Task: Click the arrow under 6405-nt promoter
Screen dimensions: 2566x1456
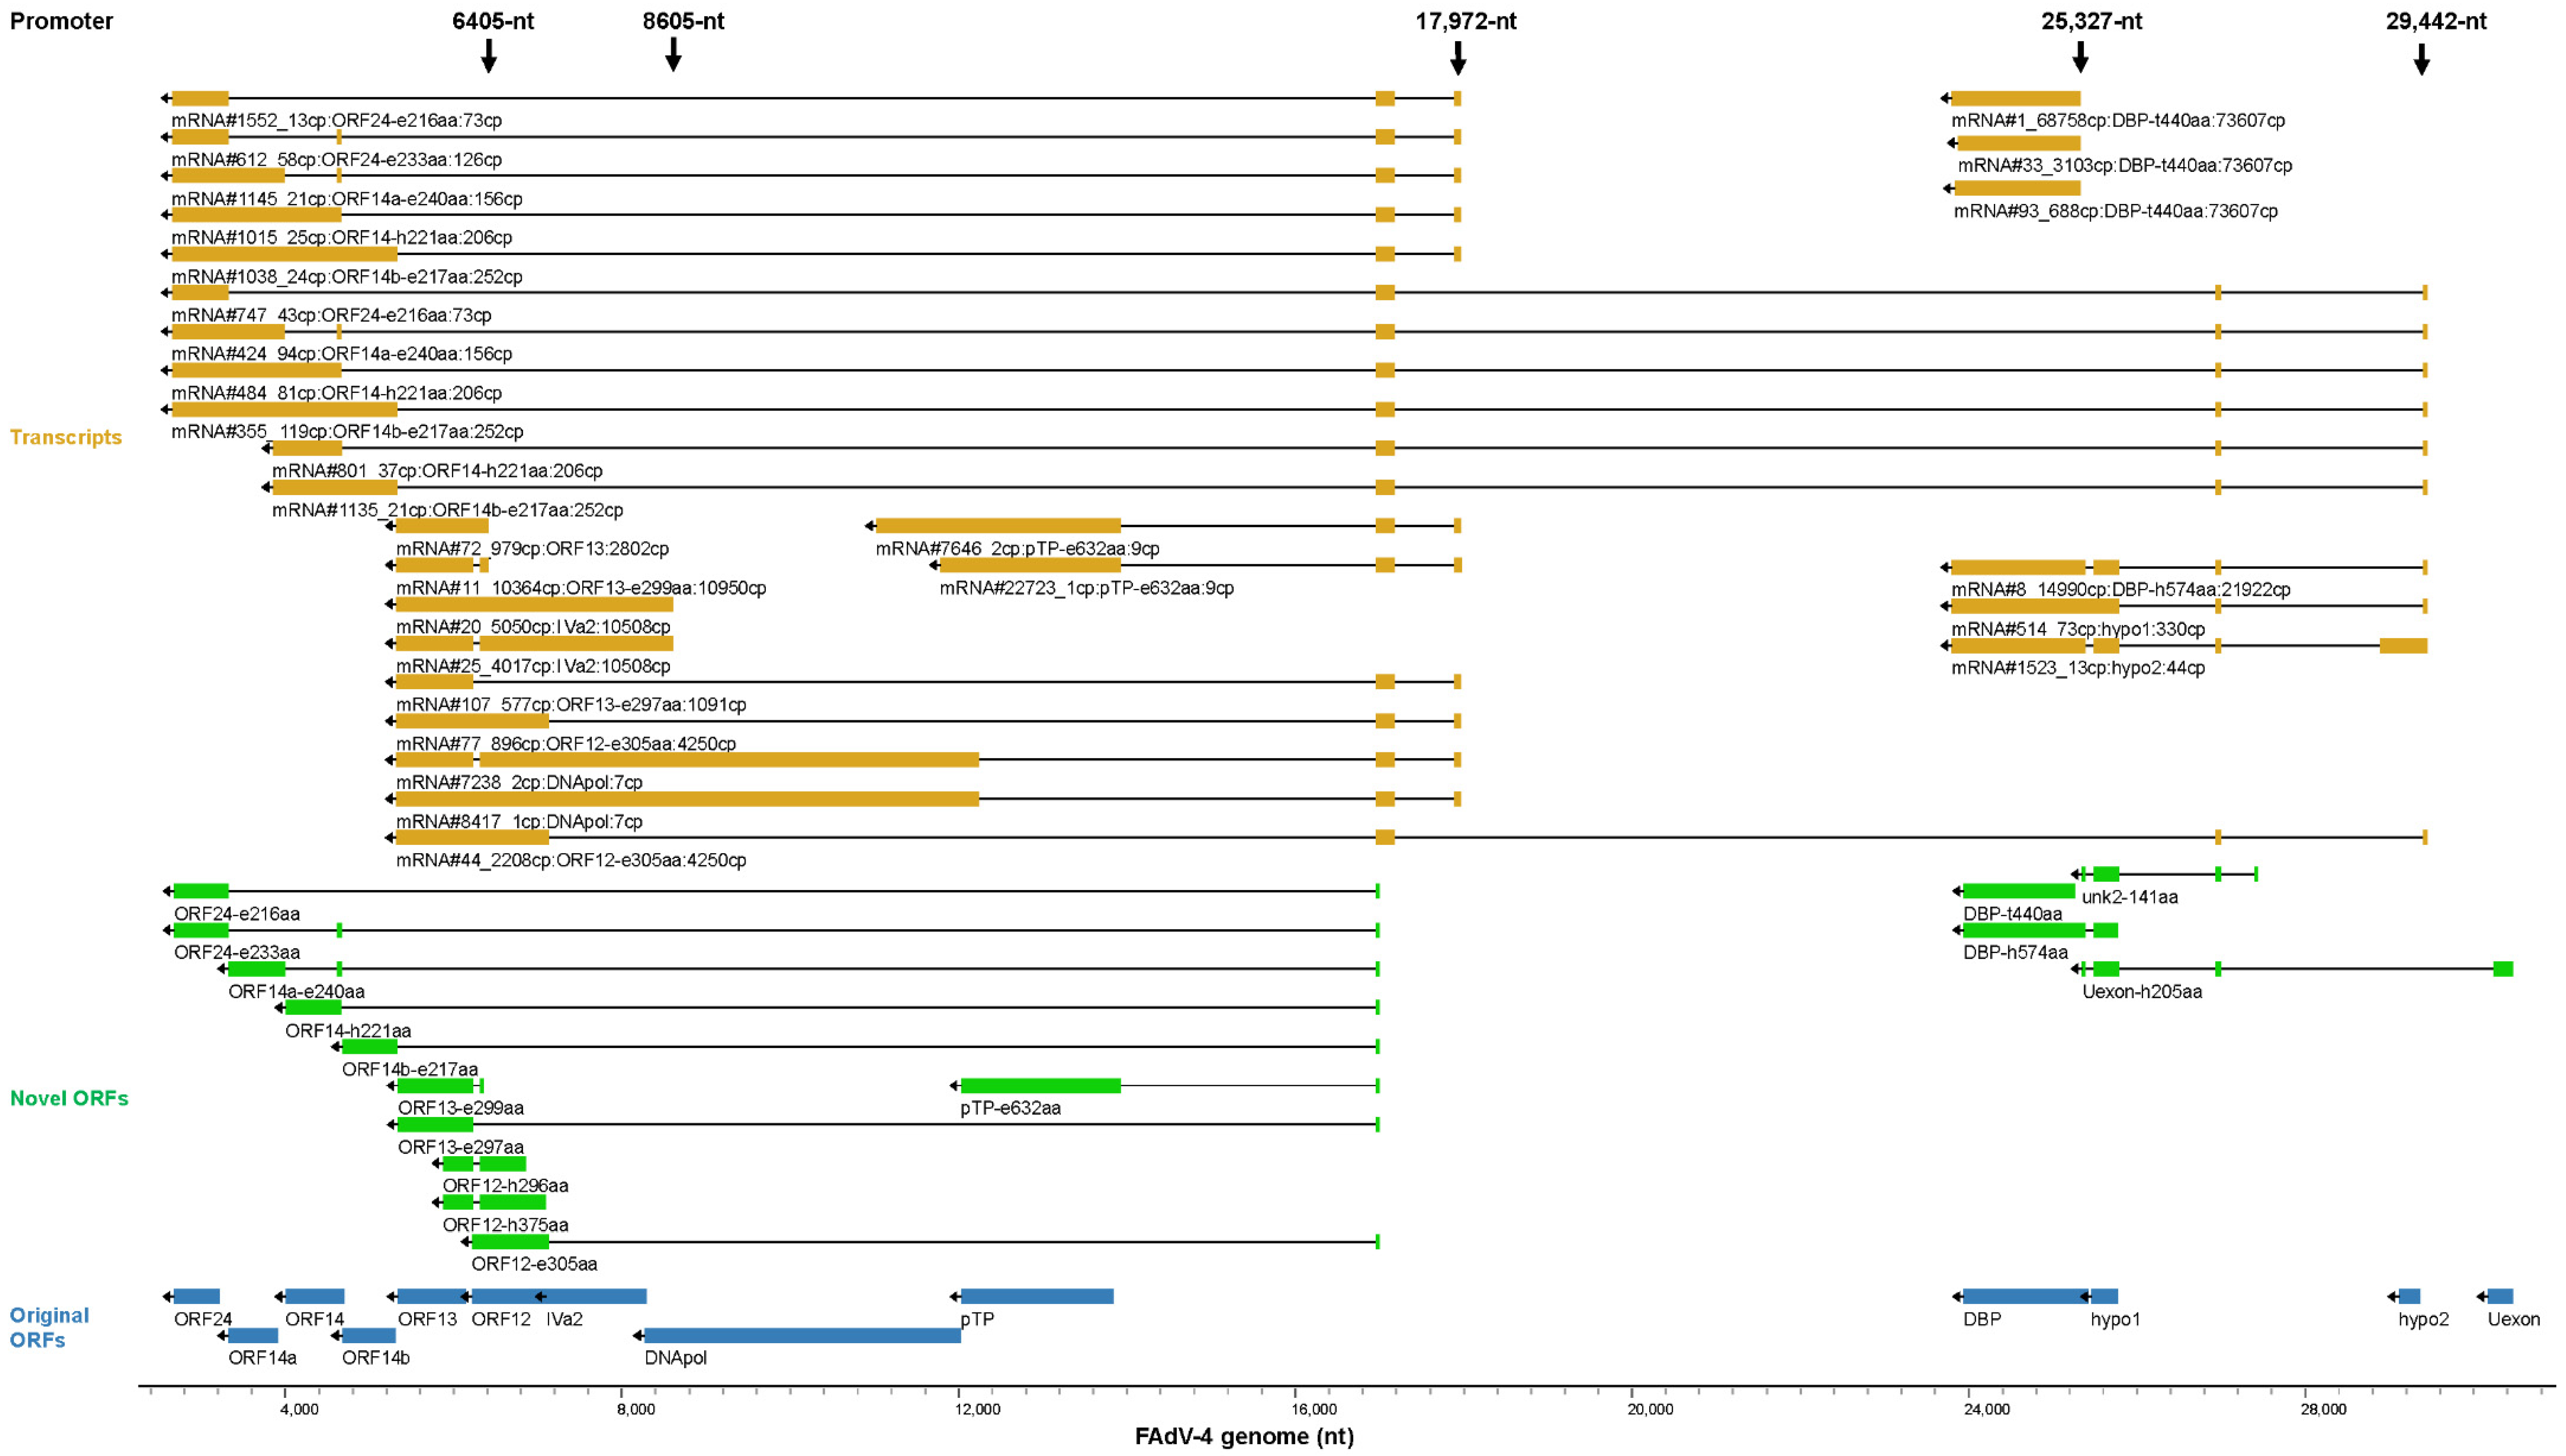Action: click(488, 56)
